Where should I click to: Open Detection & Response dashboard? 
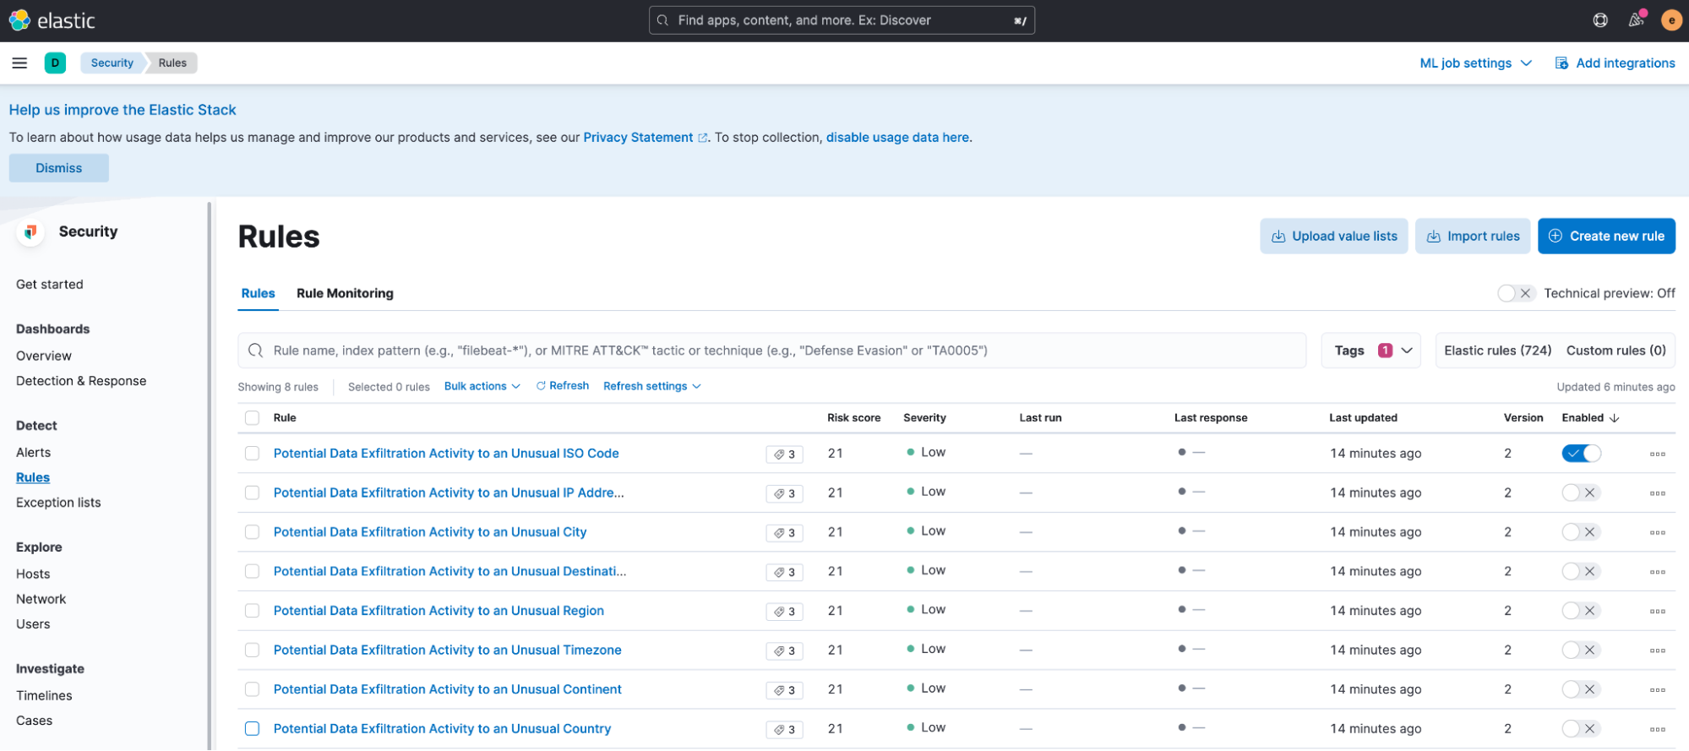click(81, 381)
